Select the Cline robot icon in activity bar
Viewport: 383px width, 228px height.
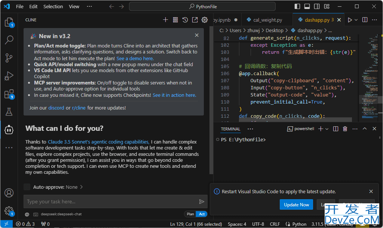(x=9, y=130)
